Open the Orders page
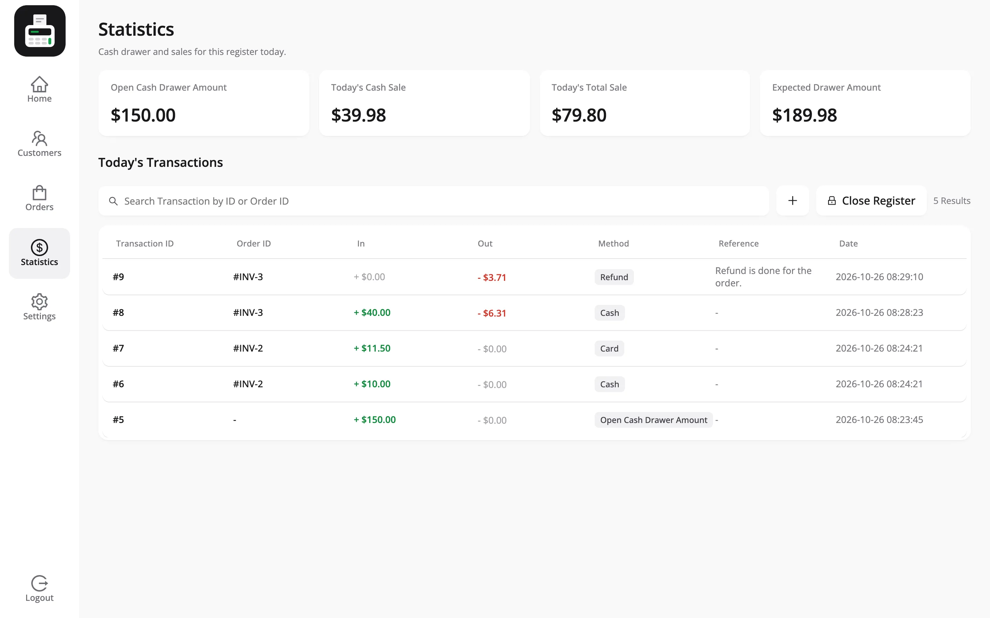The width and height of the screenshot is (990, 618). point(39,198)
